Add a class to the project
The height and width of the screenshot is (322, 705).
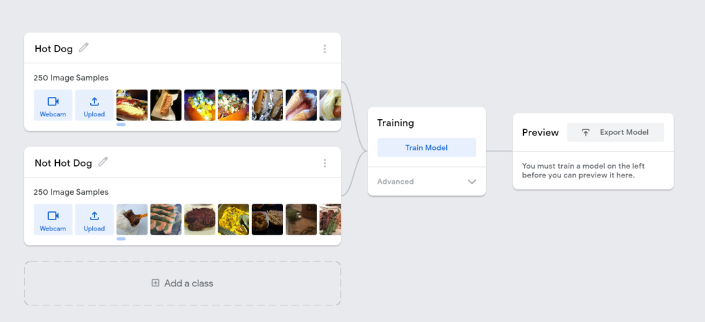(x=182, y=283)
